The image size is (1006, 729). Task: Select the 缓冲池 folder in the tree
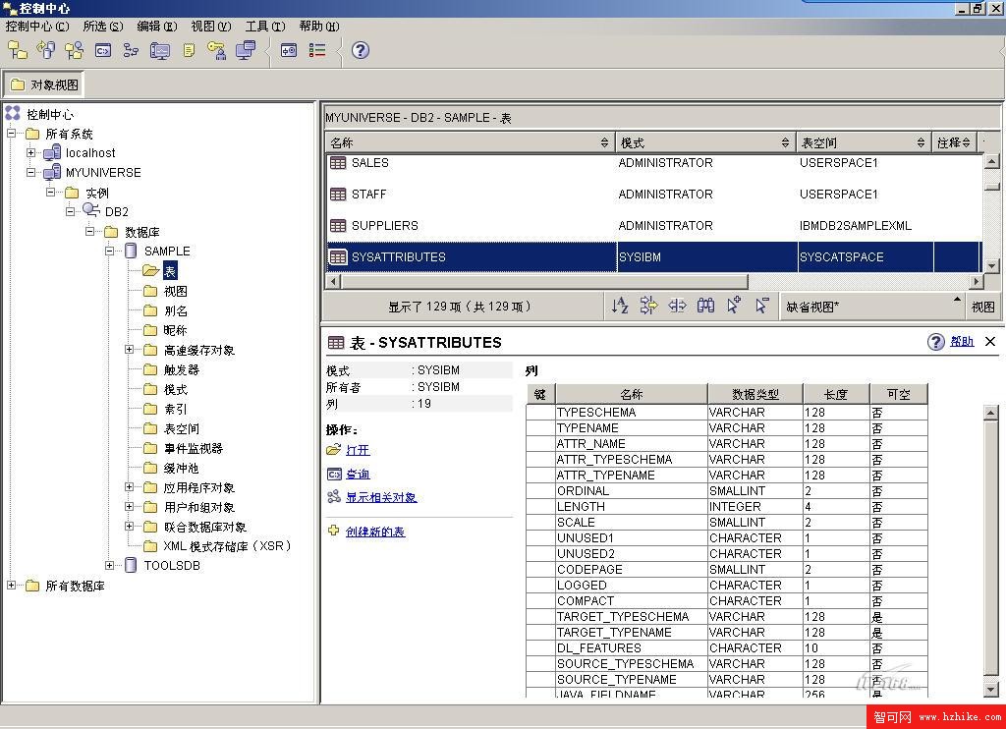[182, 468]
